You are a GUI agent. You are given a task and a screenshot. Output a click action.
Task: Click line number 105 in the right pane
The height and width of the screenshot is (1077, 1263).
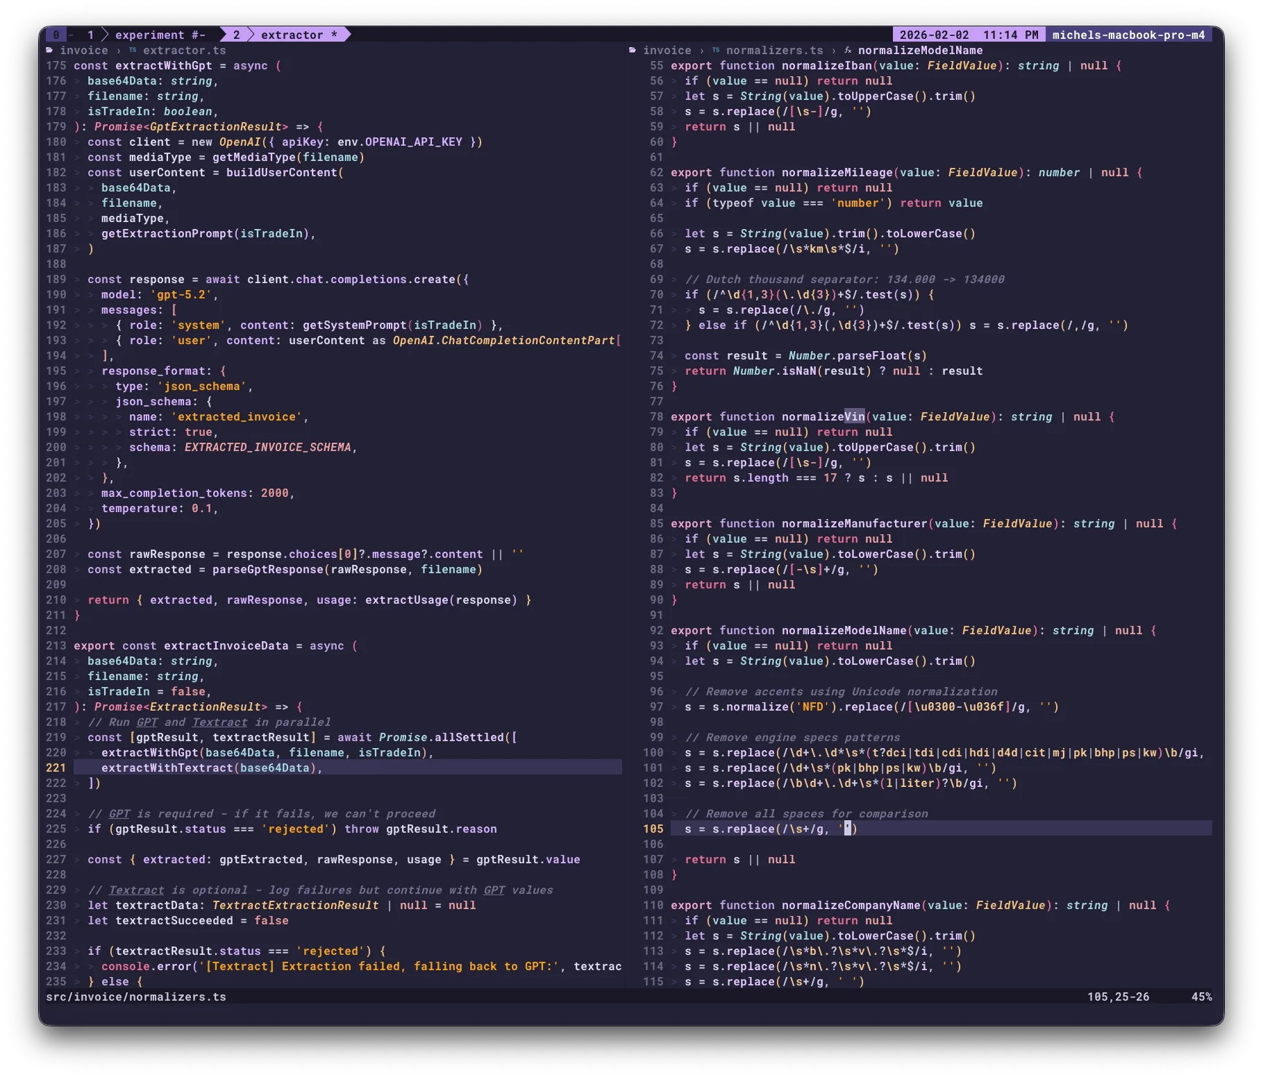[x=653, y=829]
